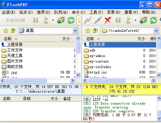Sort remote files by 名称 column
This screenshot has width=161, height=123.
pos(107,39)
